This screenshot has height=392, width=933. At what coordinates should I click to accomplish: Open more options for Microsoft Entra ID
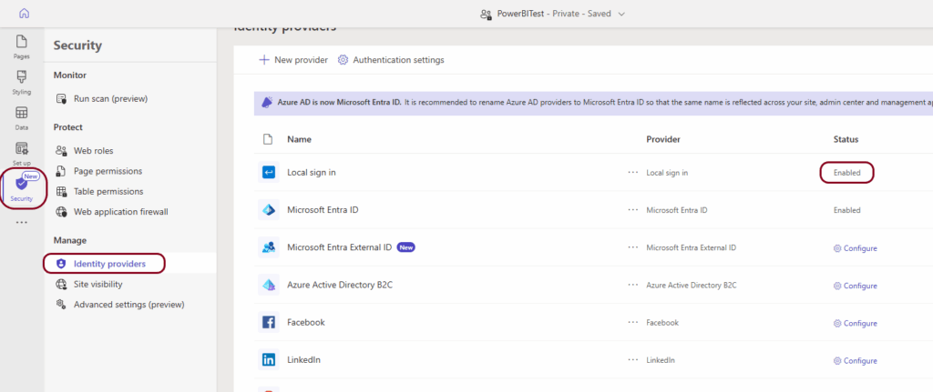pos(632,210)
